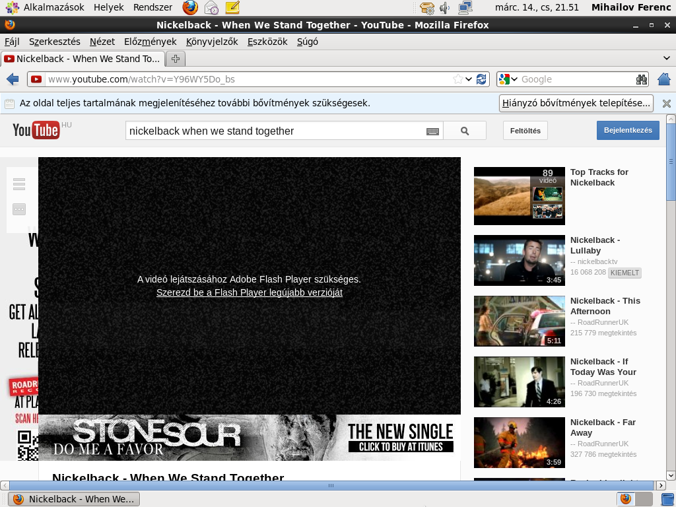Open the Nickelback - This Afternoon link

coord(605,306)
